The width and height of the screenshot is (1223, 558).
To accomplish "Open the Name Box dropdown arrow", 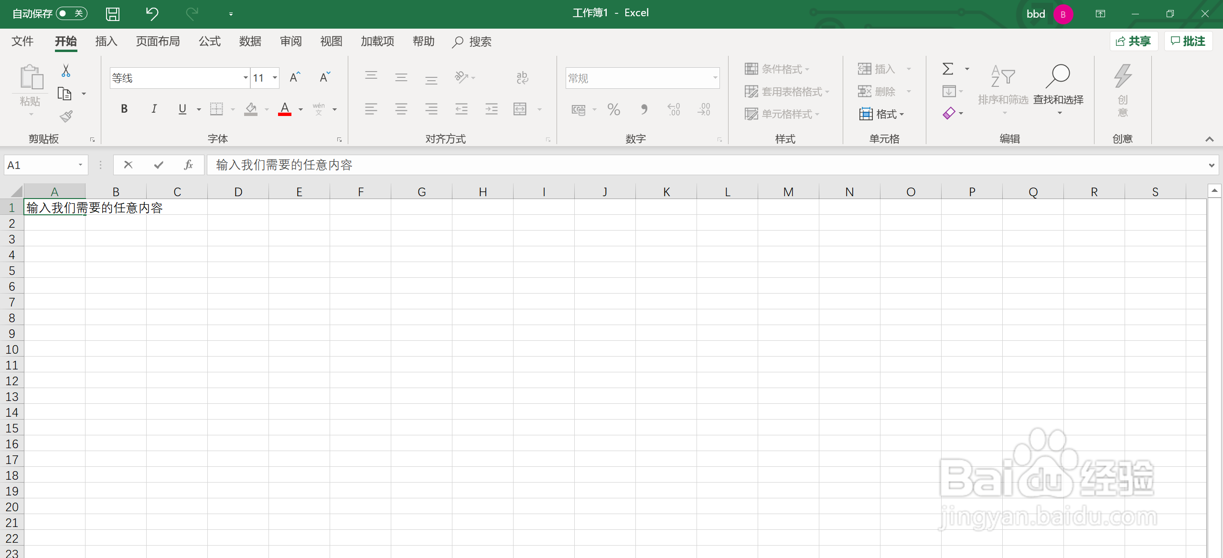I will [80, 165].
